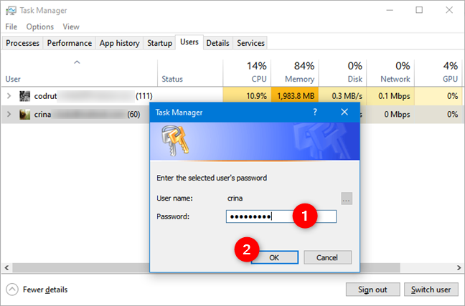
Task: Click codrut's user avatar icon
Action: (24, 96)
